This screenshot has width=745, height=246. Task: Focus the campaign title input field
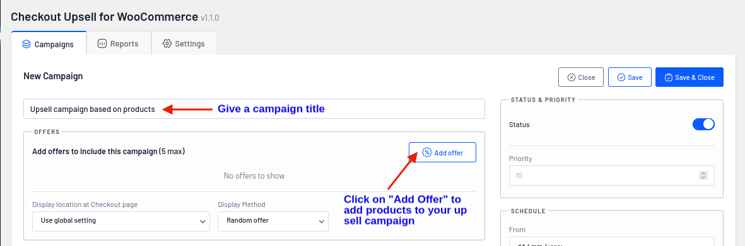(254, 109)
